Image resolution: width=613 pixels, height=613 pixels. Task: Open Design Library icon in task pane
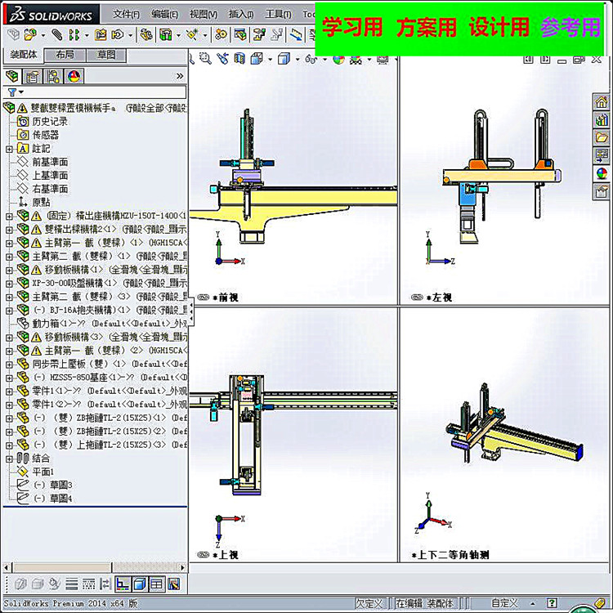coord(602,120)
